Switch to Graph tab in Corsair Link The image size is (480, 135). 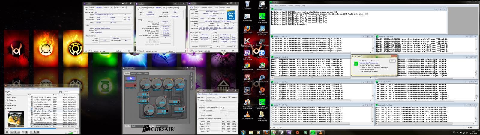139,73
